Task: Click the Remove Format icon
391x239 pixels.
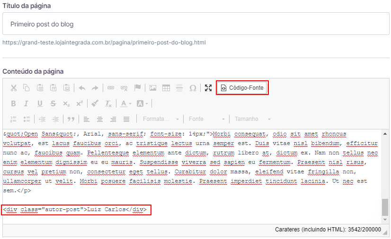Action: [x=108, y=103]
